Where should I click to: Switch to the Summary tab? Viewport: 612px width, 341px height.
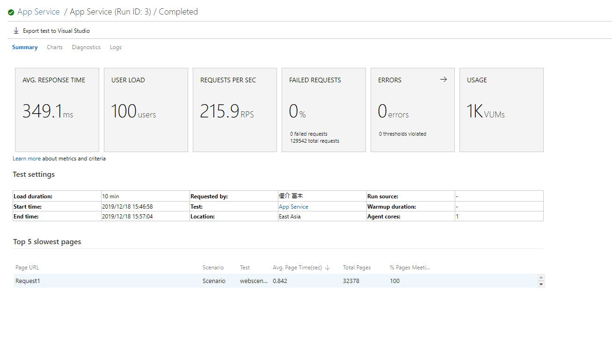click(x=25, y=47)
